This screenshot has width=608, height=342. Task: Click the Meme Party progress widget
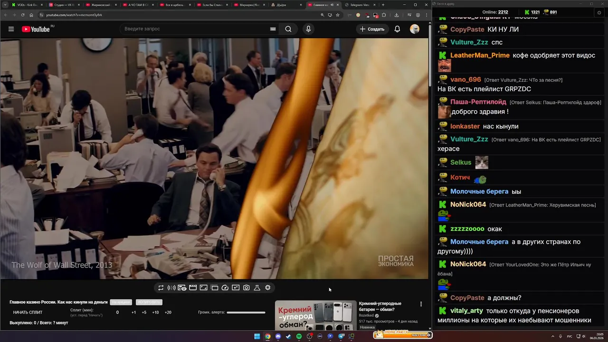coord(402,335)
